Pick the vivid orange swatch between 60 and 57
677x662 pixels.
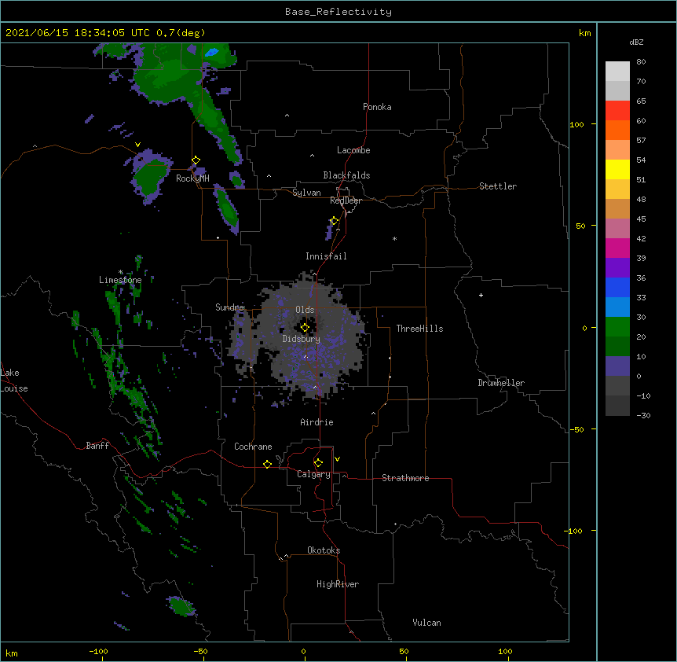[617, 130]
